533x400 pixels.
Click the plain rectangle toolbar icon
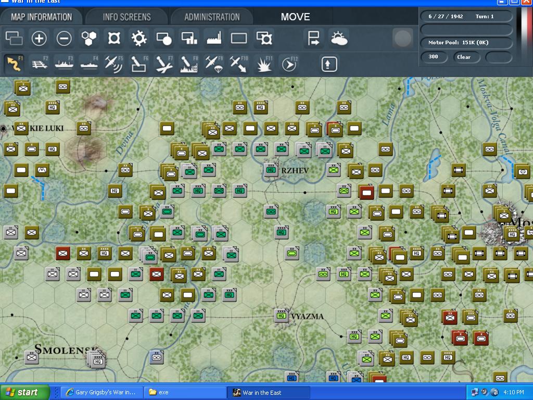(x=239, y=38)
